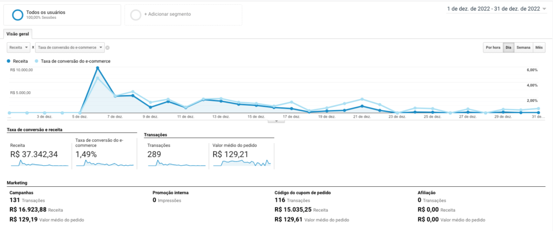Set chart granularity to Semana

523,47
